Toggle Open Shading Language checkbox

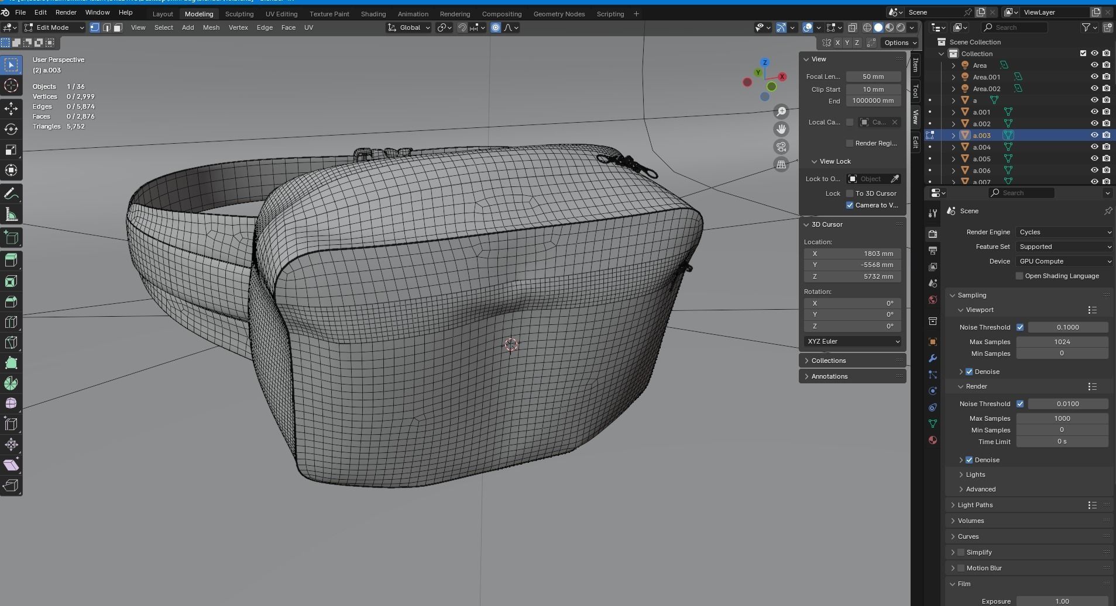coord(1019,276)
